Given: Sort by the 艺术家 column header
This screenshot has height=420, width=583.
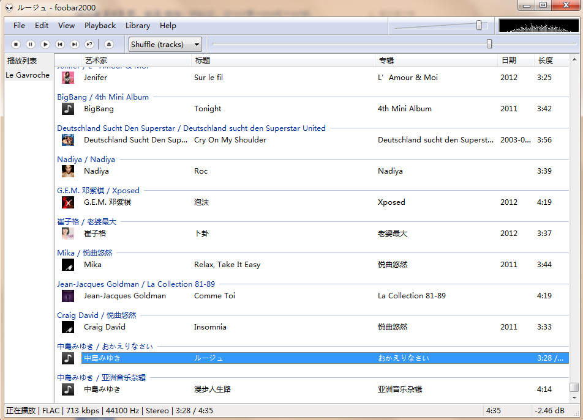Looking at the screenshot, I should tap(136, 61).
